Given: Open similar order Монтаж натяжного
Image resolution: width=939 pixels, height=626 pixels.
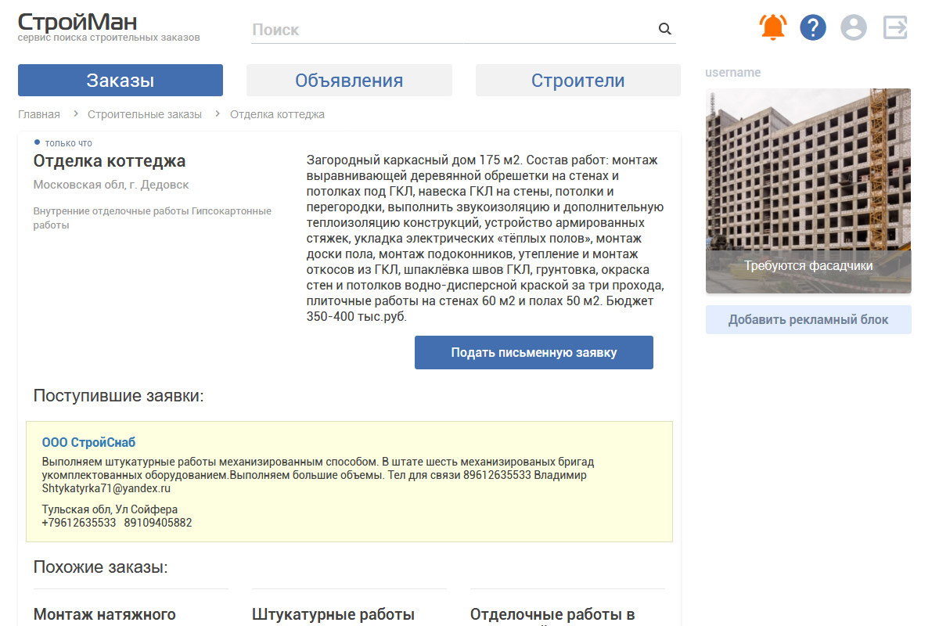Looking at the screenshot, I should 105,614.
